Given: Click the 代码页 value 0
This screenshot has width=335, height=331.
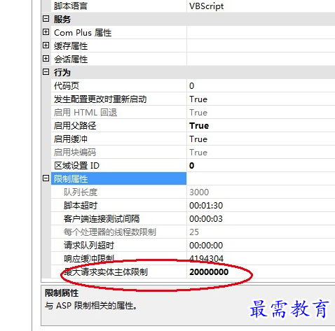Looking at the screenshot, I should click(x=261, y=85).
